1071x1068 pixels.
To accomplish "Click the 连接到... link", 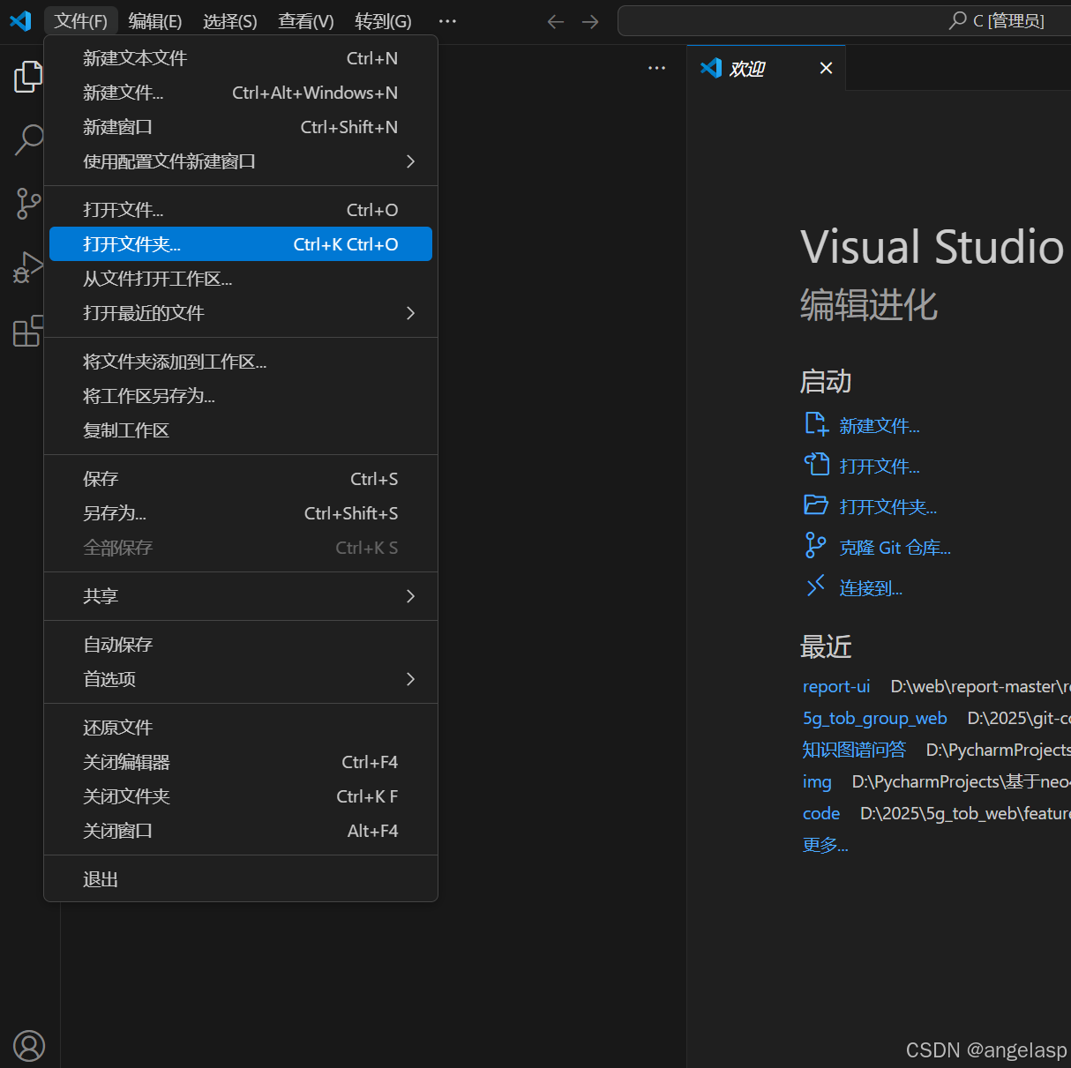I will [x=871, y=588].
